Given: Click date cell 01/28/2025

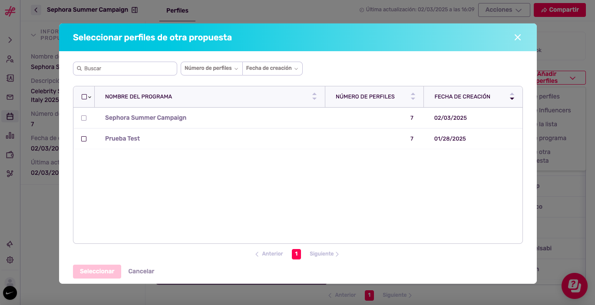Looking at the screenshot, I should 450,139.
